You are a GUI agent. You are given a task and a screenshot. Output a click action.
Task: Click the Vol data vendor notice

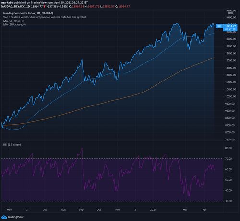click(x=45, y=17)
